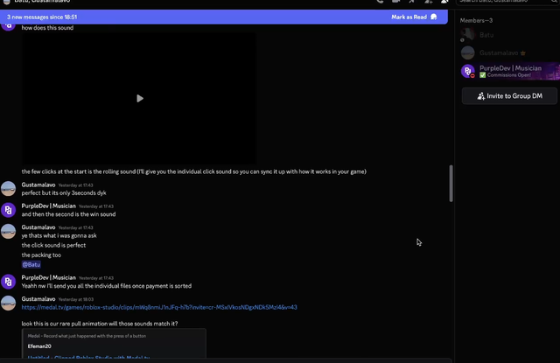Click PurpleDev's avatar in the members list
Viewport: 560px width, 363px height.
tap(467, 71)
